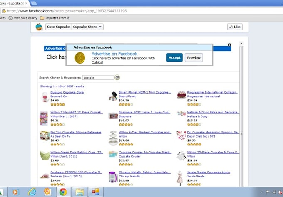Click the Dci measuring spoons thumbnail
This screenshot has width=283, height=197.
pyautogui.click(x=181, y=135)
